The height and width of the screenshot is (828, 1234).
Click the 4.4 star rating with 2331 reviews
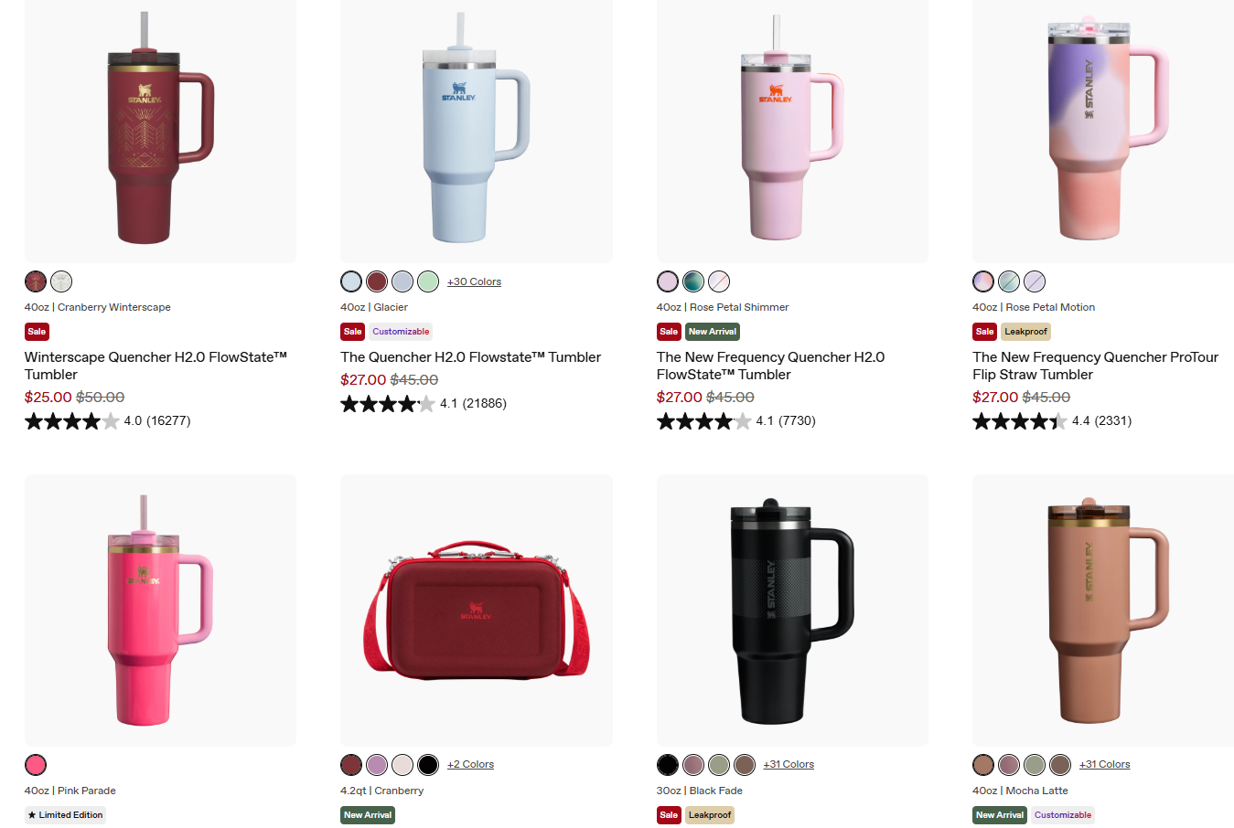click(1052, 421)
